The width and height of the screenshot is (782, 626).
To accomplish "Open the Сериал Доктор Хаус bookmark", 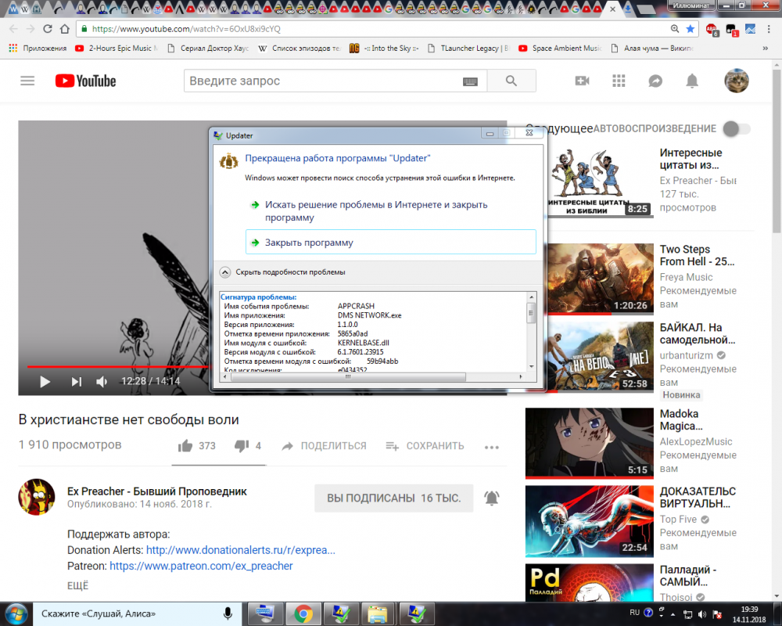I will pyautogui.click(x=208, y=48).
